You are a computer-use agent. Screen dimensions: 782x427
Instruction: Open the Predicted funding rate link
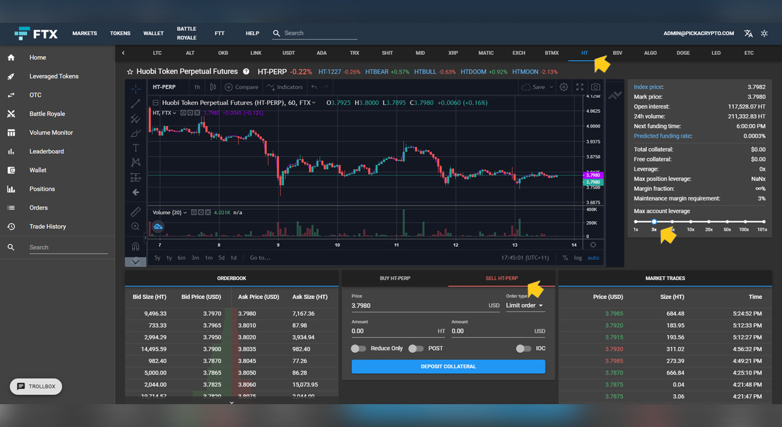click(x=663, y=136)
